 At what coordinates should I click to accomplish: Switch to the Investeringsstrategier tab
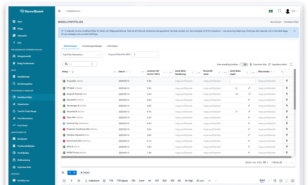(92, 46)
